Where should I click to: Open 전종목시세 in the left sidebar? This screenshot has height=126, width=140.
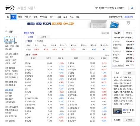[x=9, y=90]
